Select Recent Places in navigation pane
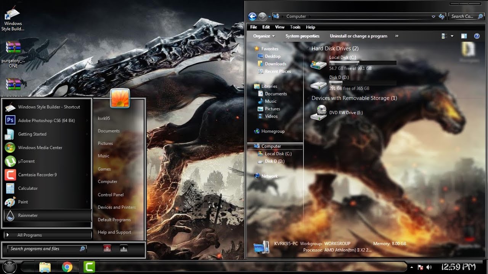The height and width of the screenshot is (274, 488). 274,72
